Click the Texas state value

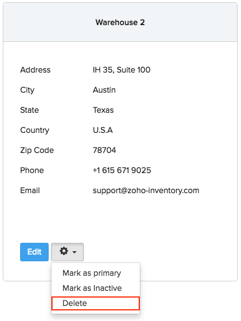[103, 110]
